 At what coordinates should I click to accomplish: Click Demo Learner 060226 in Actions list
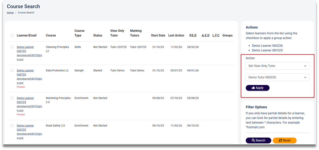coord(267,46)
